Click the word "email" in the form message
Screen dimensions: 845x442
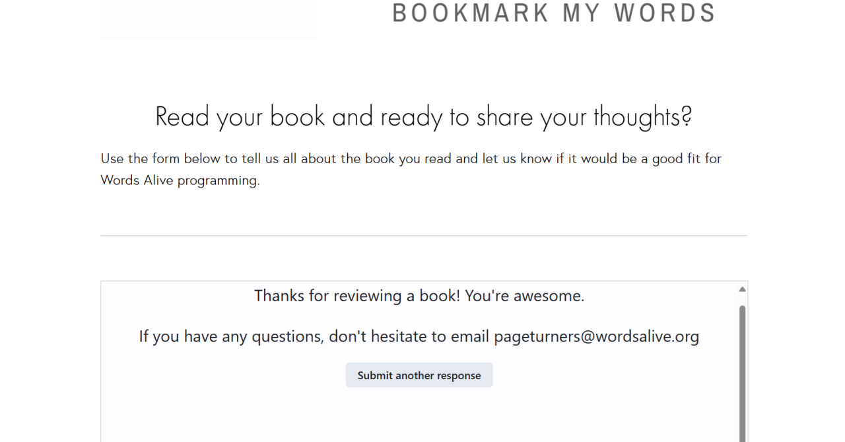point(470,336)
